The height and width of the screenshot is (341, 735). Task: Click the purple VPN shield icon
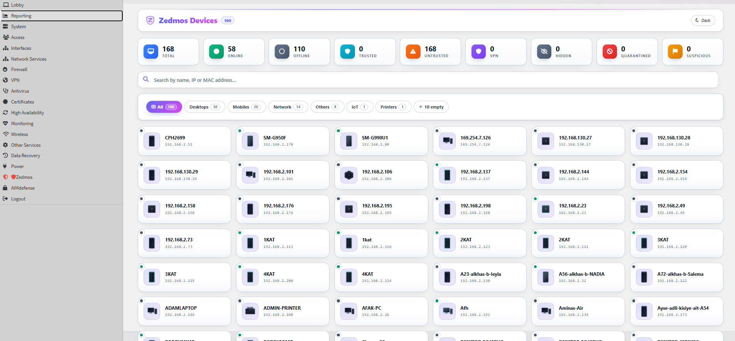click(479, 51)
